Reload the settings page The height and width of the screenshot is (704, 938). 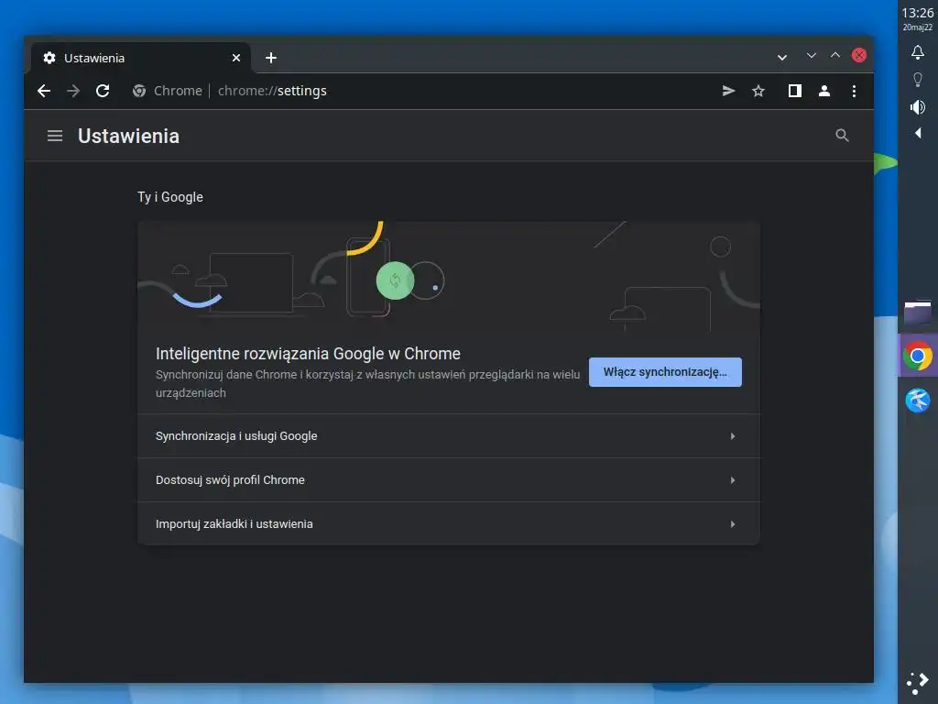(x=103, y=91)
